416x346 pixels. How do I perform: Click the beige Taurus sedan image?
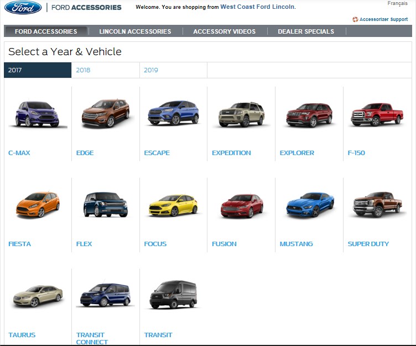[38, 296]
